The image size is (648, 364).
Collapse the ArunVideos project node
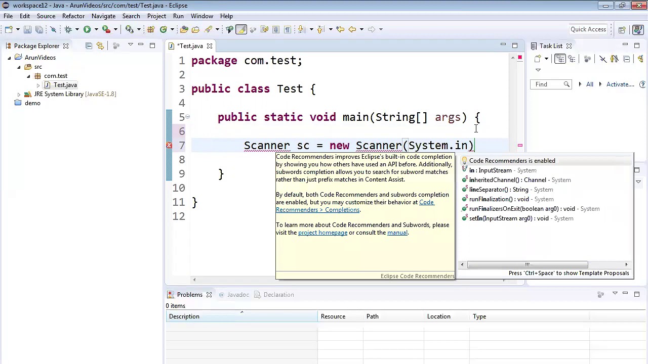click(9, 58)
